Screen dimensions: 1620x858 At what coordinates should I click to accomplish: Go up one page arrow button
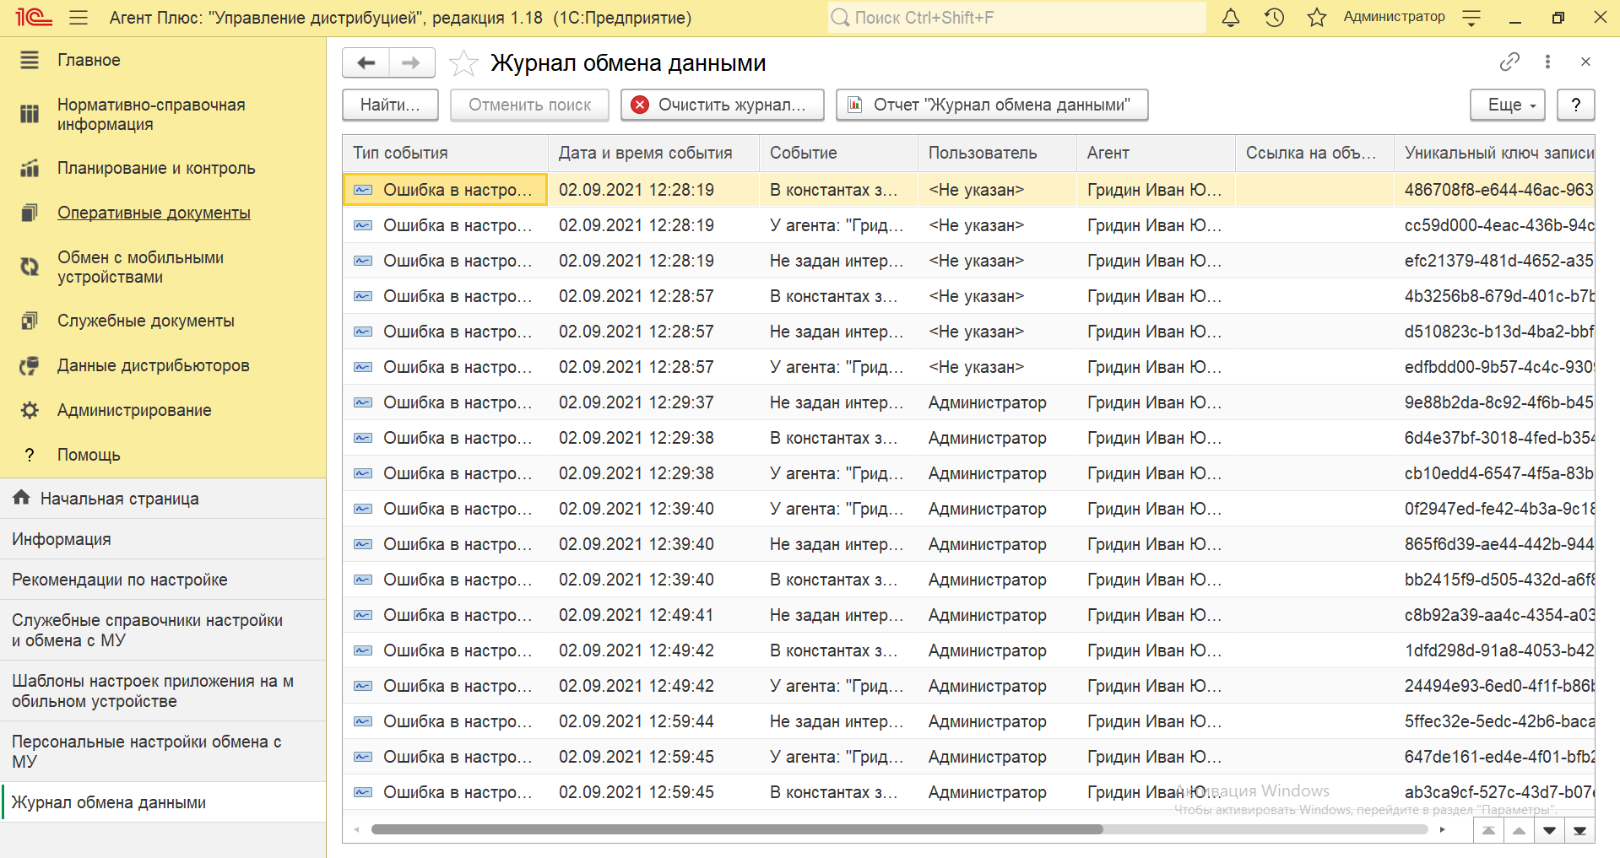point(1519,831)
